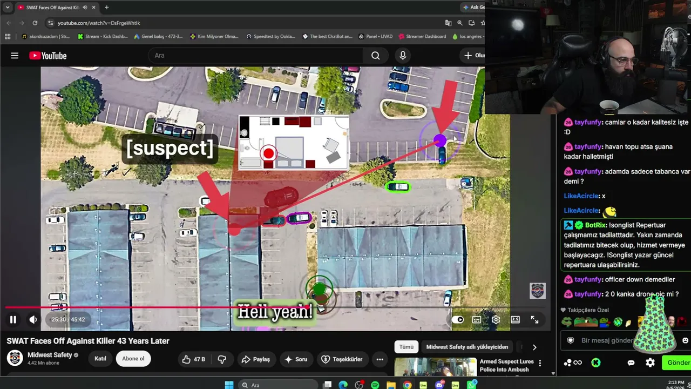
Task: Open Discord from the taskbar
Action: click(x=439, y=385)
